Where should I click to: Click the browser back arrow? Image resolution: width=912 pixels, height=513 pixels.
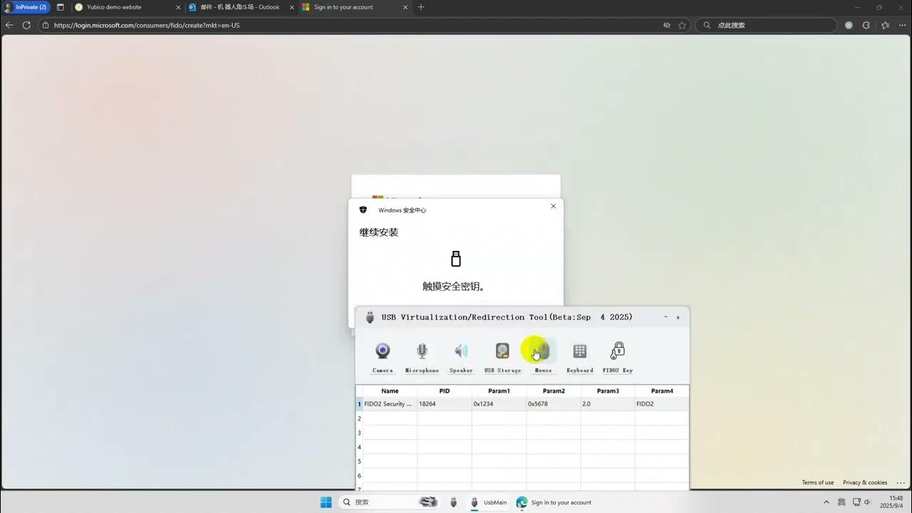tap(8, 24)
